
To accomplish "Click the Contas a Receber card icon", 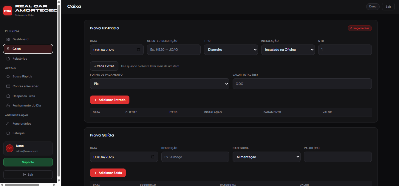I will [x=8, y=86].
